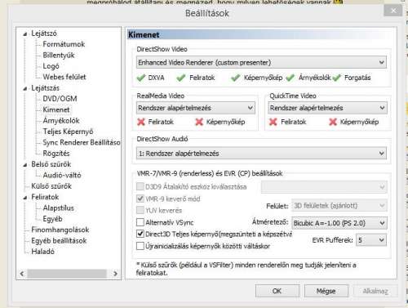Select Egyéb under Feliratok in the tree

(x=52, y=219)
